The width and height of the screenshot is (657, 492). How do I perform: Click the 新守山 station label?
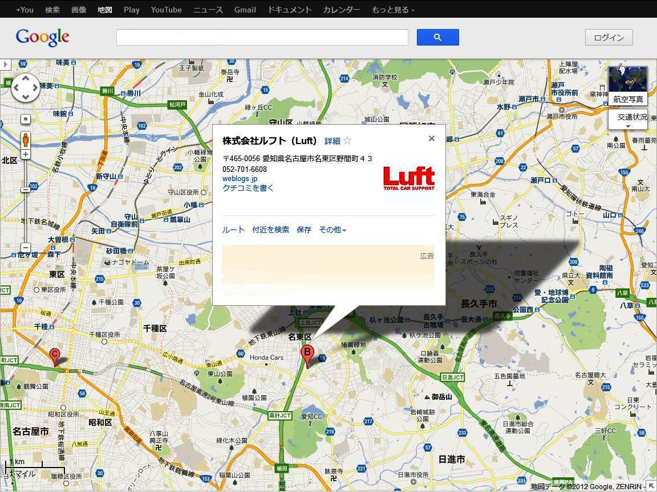tap(106, 177)
